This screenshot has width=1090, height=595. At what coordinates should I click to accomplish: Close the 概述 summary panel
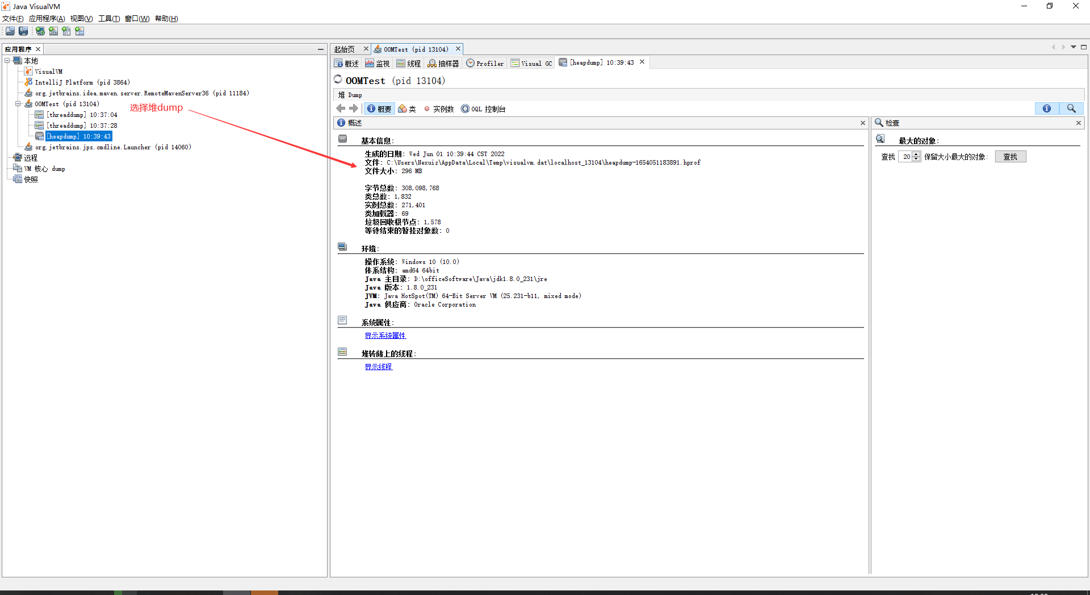point(863,123)
